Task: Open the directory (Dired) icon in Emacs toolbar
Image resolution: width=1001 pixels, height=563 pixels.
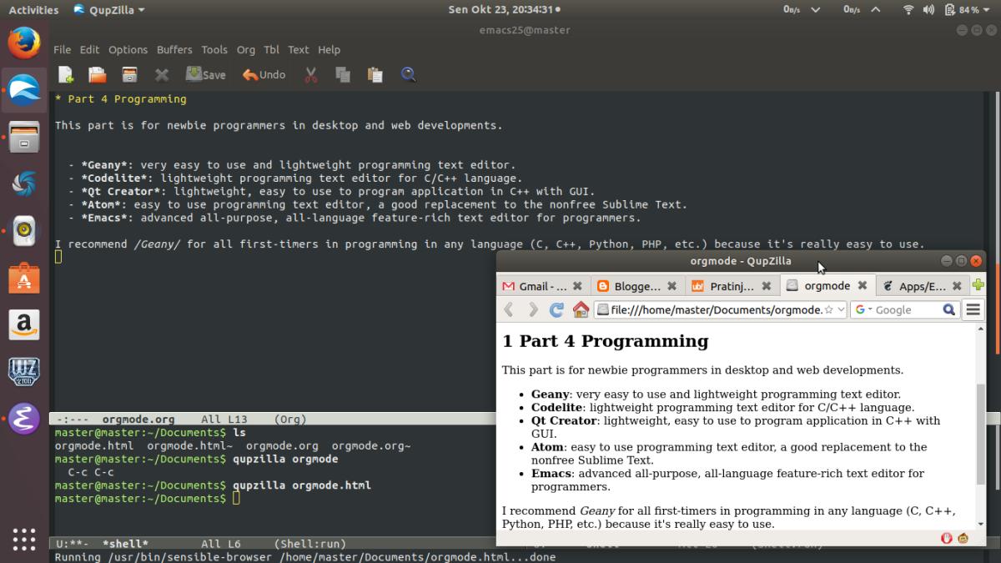Action: coord(129,75)
